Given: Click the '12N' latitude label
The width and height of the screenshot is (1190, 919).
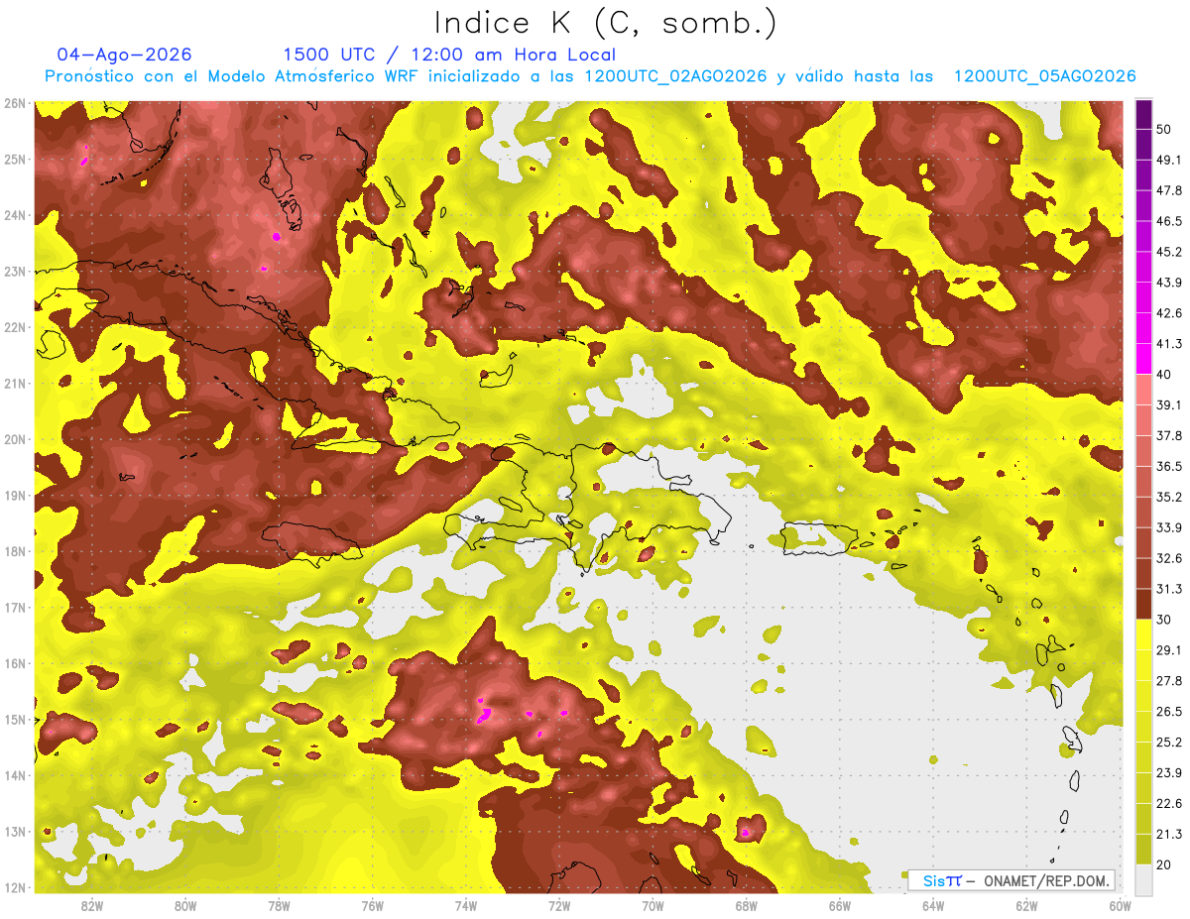Looking at the screenshot, I should (x=14, y=887).
